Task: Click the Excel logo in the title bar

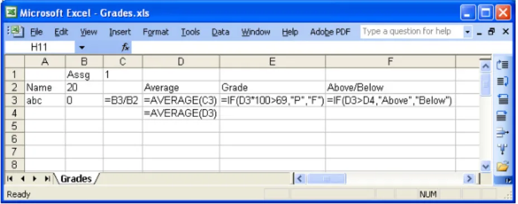Action: click(x=12, y=13)
